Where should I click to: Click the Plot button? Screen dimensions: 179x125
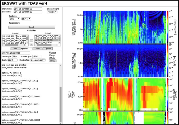point(15,49)
